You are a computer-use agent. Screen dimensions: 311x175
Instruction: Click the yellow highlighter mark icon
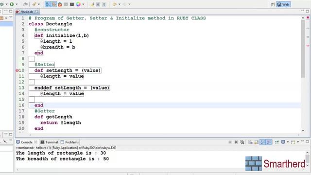92,4
